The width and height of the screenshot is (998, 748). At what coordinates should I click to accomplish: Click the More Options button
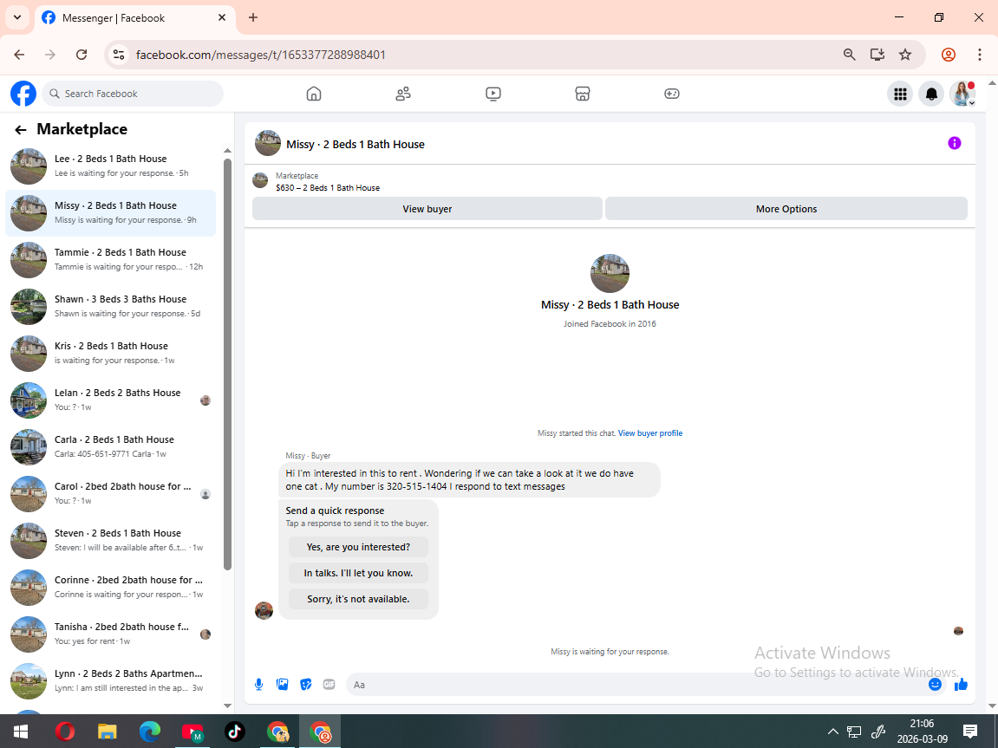point(786,209)
